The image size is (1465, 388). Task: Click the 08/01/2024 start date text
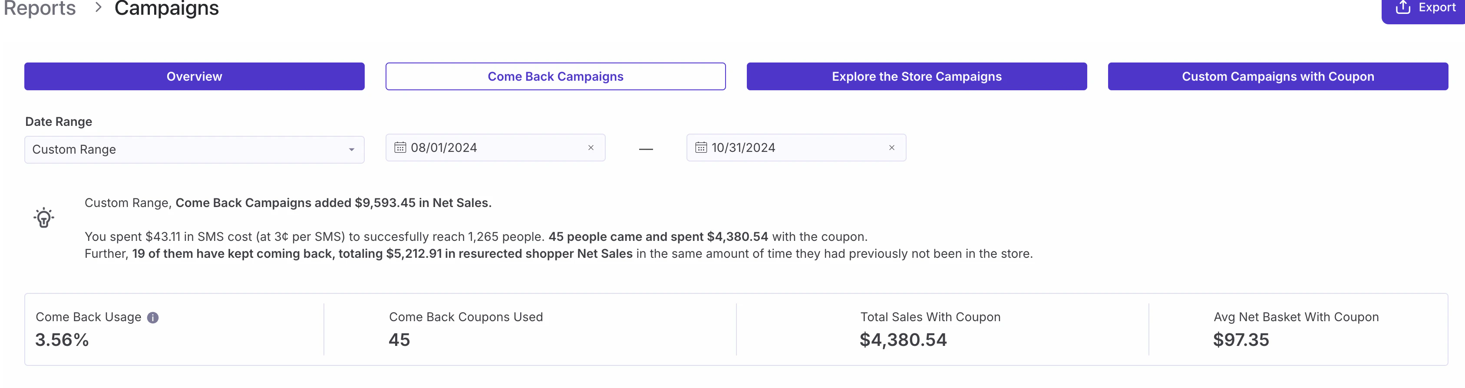tap(444, 148)
